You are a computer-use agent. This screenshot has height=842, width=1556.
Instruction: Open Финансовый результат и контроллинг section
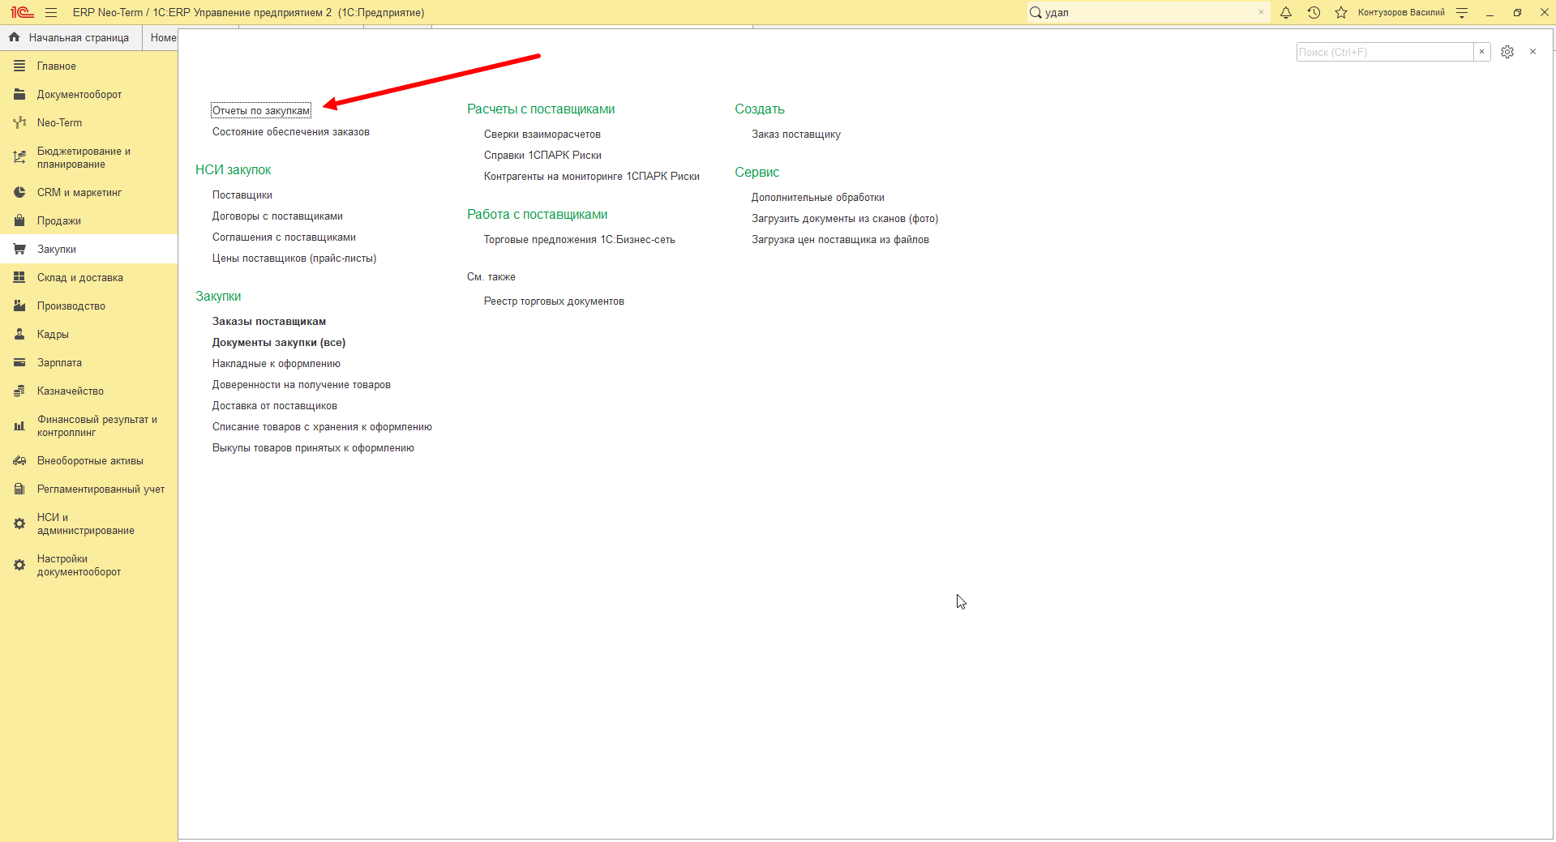(89, 425)
